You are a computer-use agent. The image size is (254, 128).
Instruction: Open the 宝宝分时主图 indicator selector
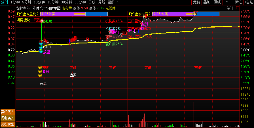click(x=50, y=8)
